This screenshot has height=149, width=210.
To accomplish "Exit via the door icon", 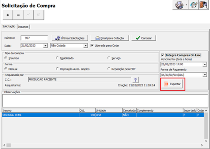I will [203, 5].
